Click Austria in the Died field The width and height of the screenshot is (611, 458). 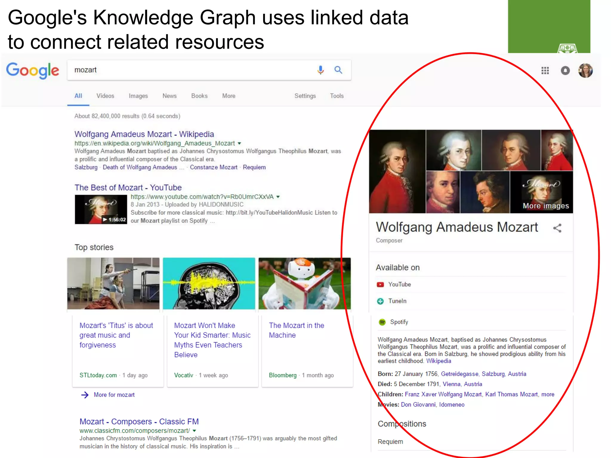tap(473, 384)
